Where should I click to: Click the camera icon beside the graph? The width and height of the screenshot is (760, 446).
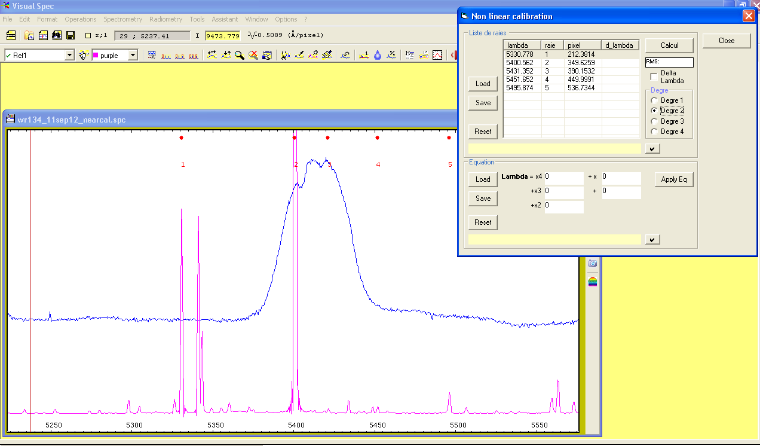[592, 263]
